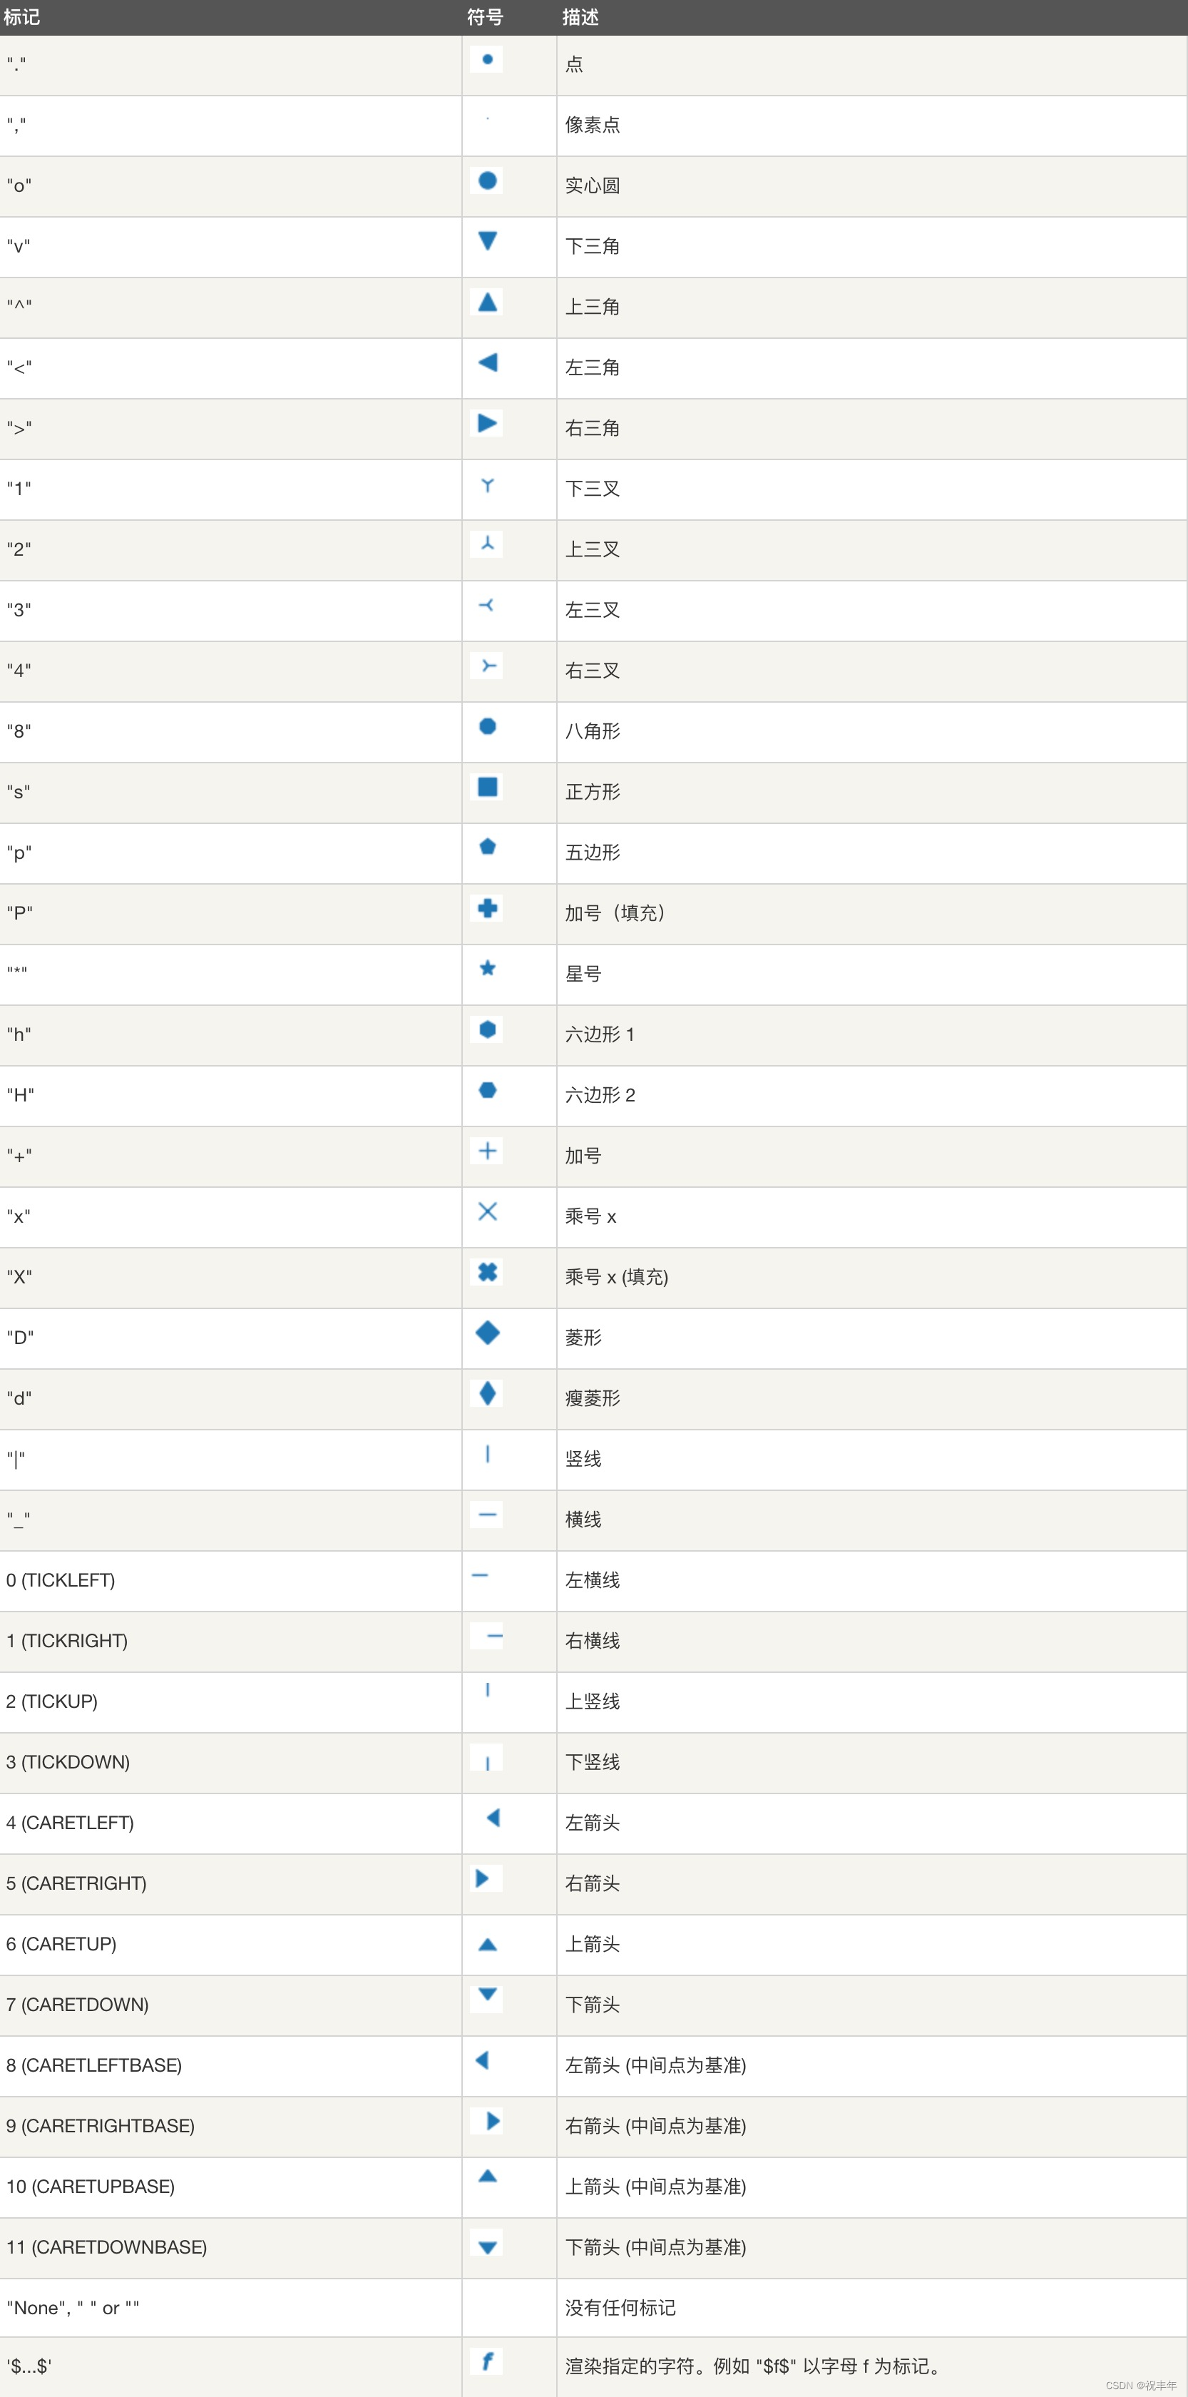The image size is (1188, 2397).
Task: Click the pentagon marker symbol
Action: [488, 847]
